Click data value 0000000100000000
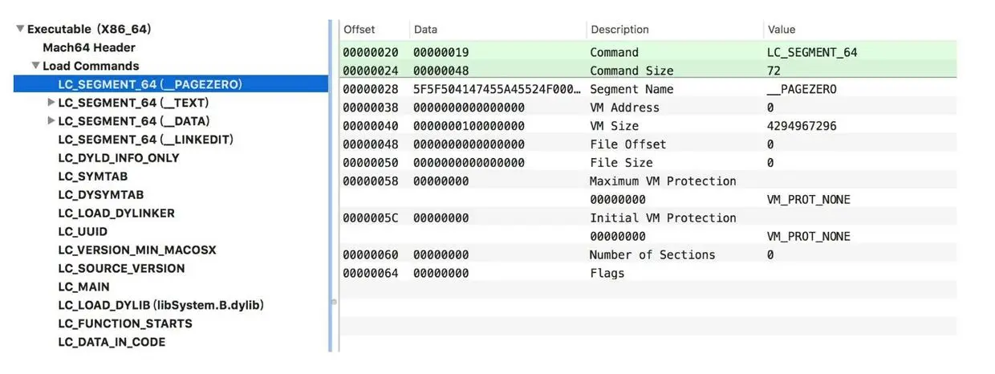 pyautogui.click(x=469, y=126)
